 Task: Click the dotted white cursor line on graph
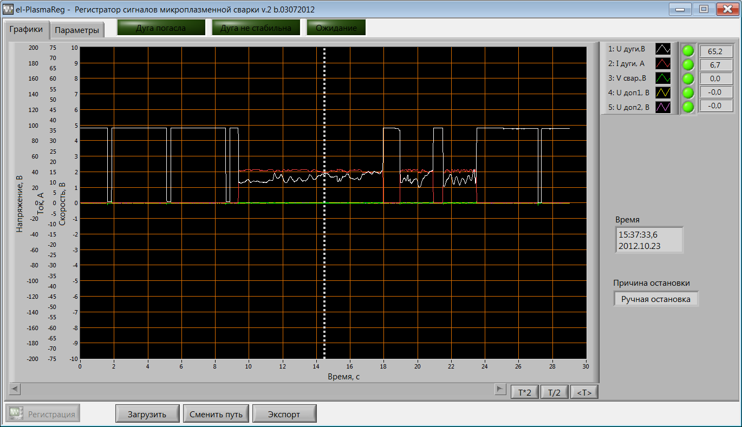tap(324, 203)
